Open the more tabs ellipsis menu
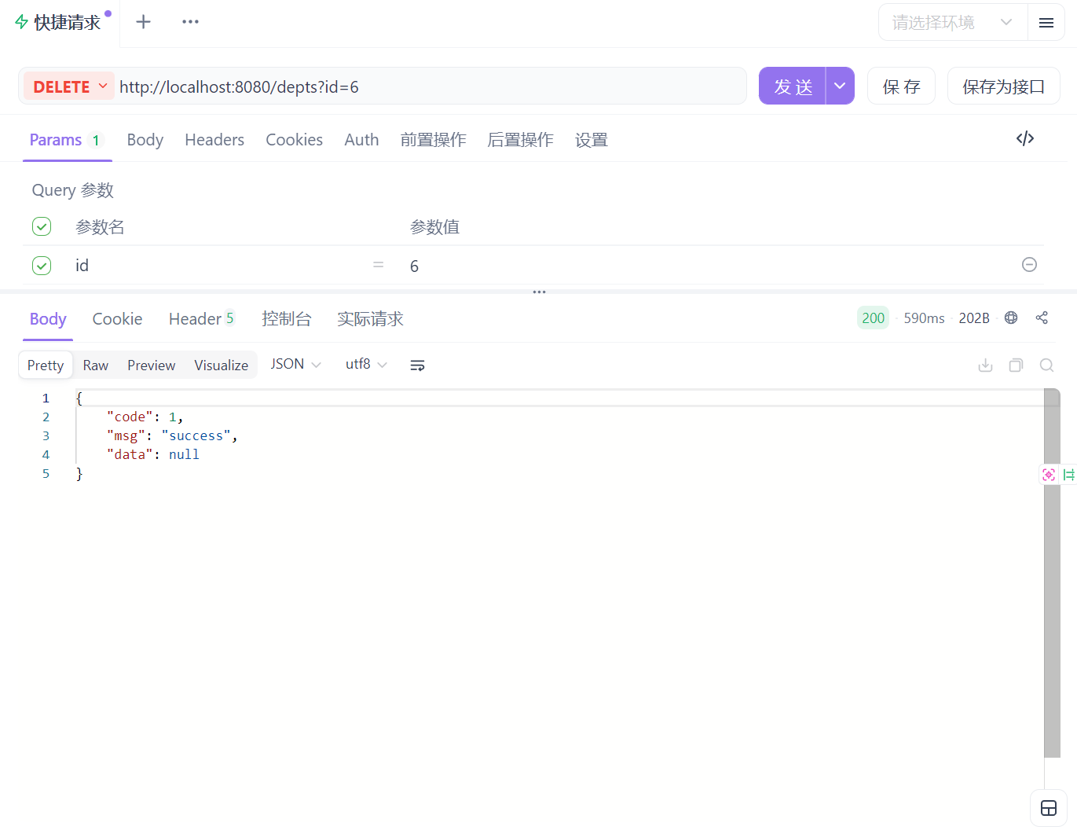Screen dimensions: 1077x830 (x=190, y=22)
